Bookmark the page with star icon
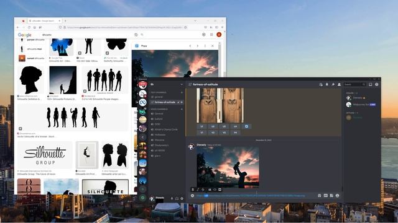 coord(185,27)
